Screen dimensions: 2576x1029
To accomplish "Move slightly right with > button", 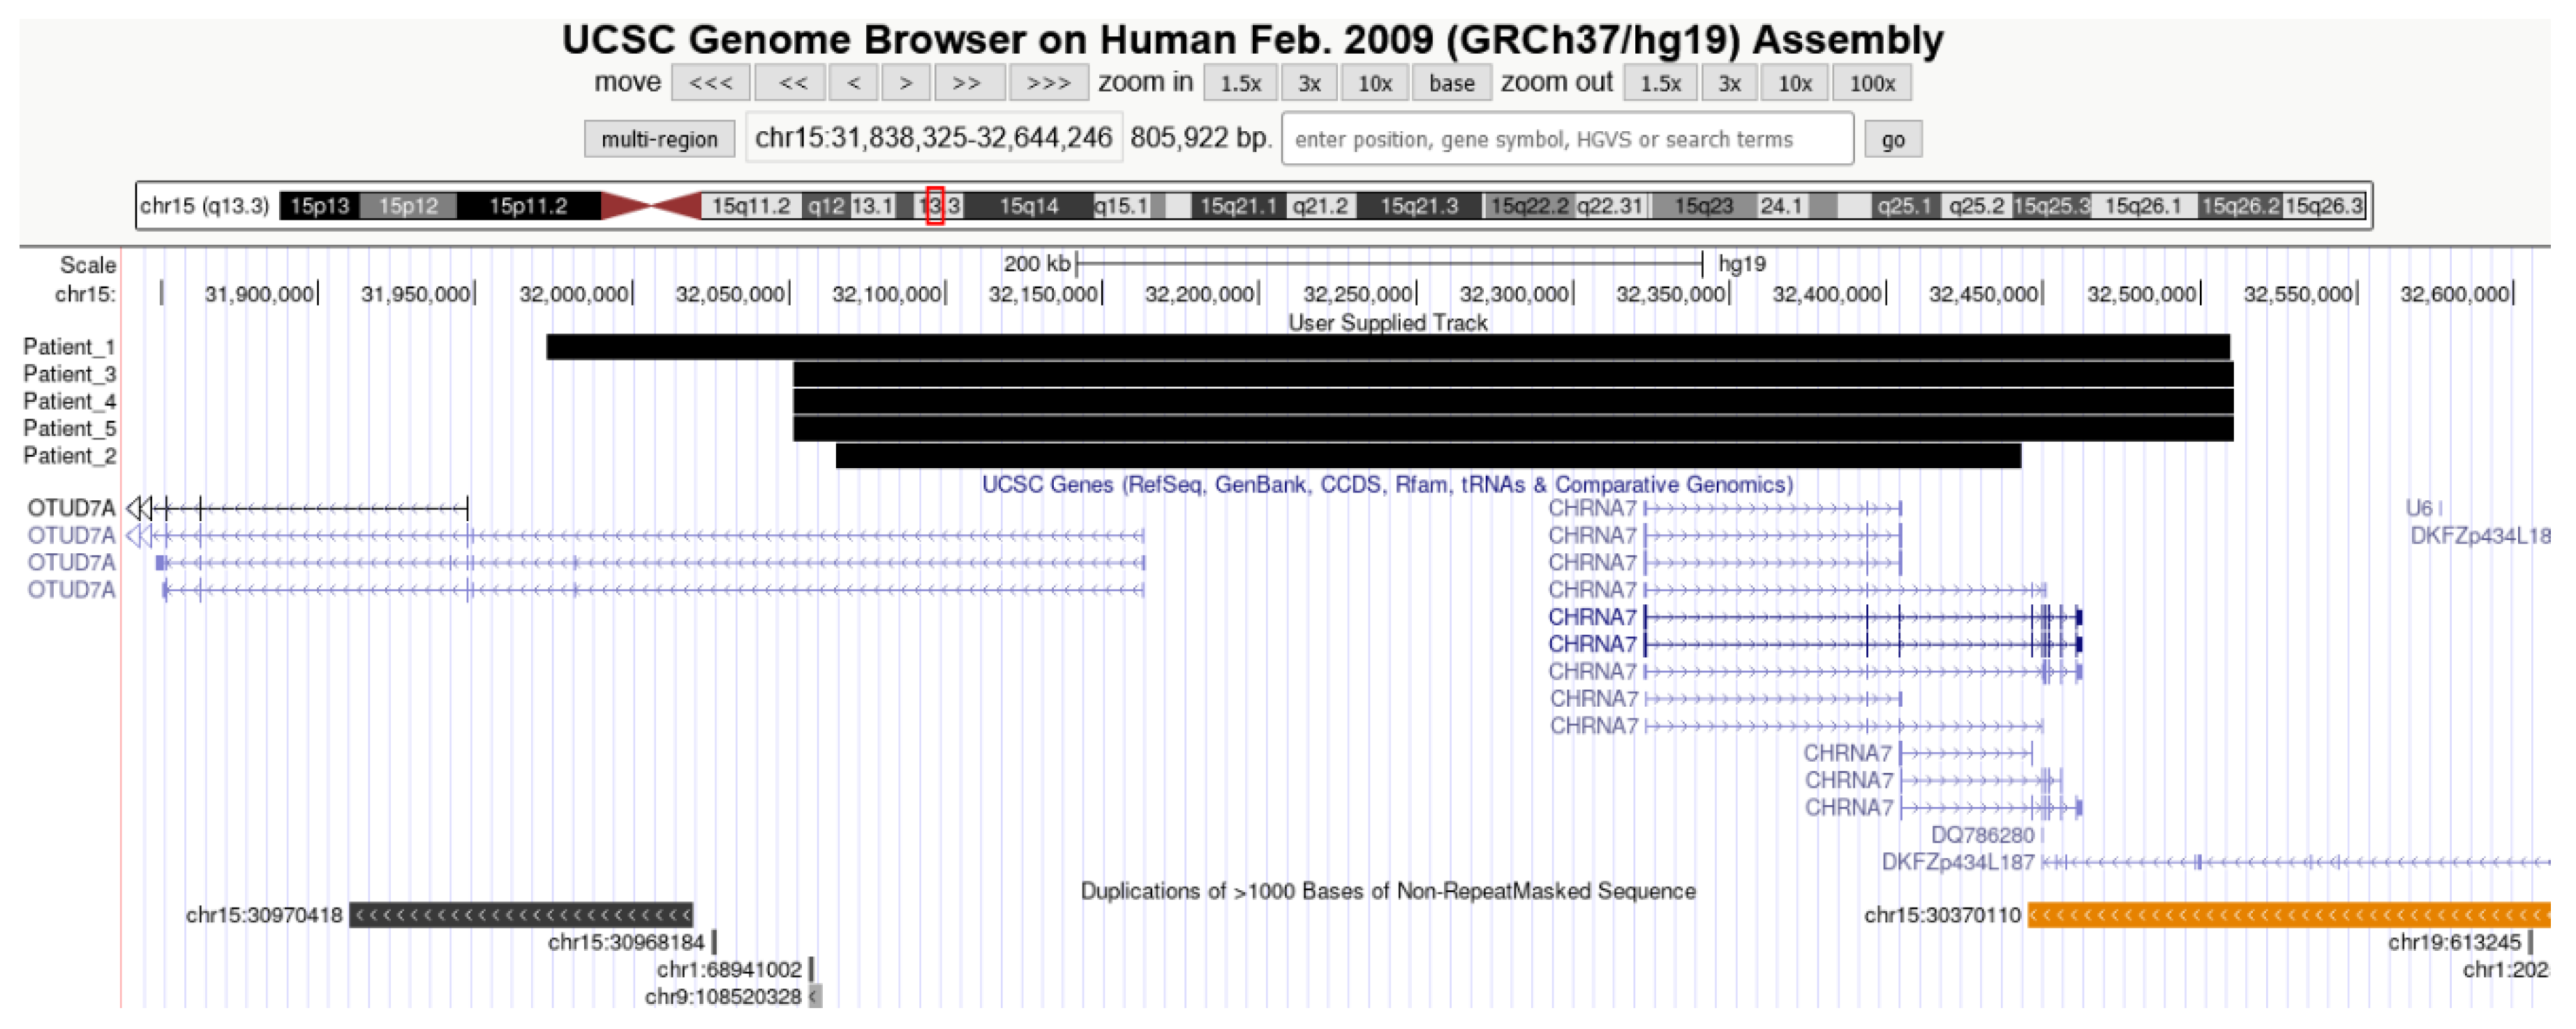I will coord(906,83).
